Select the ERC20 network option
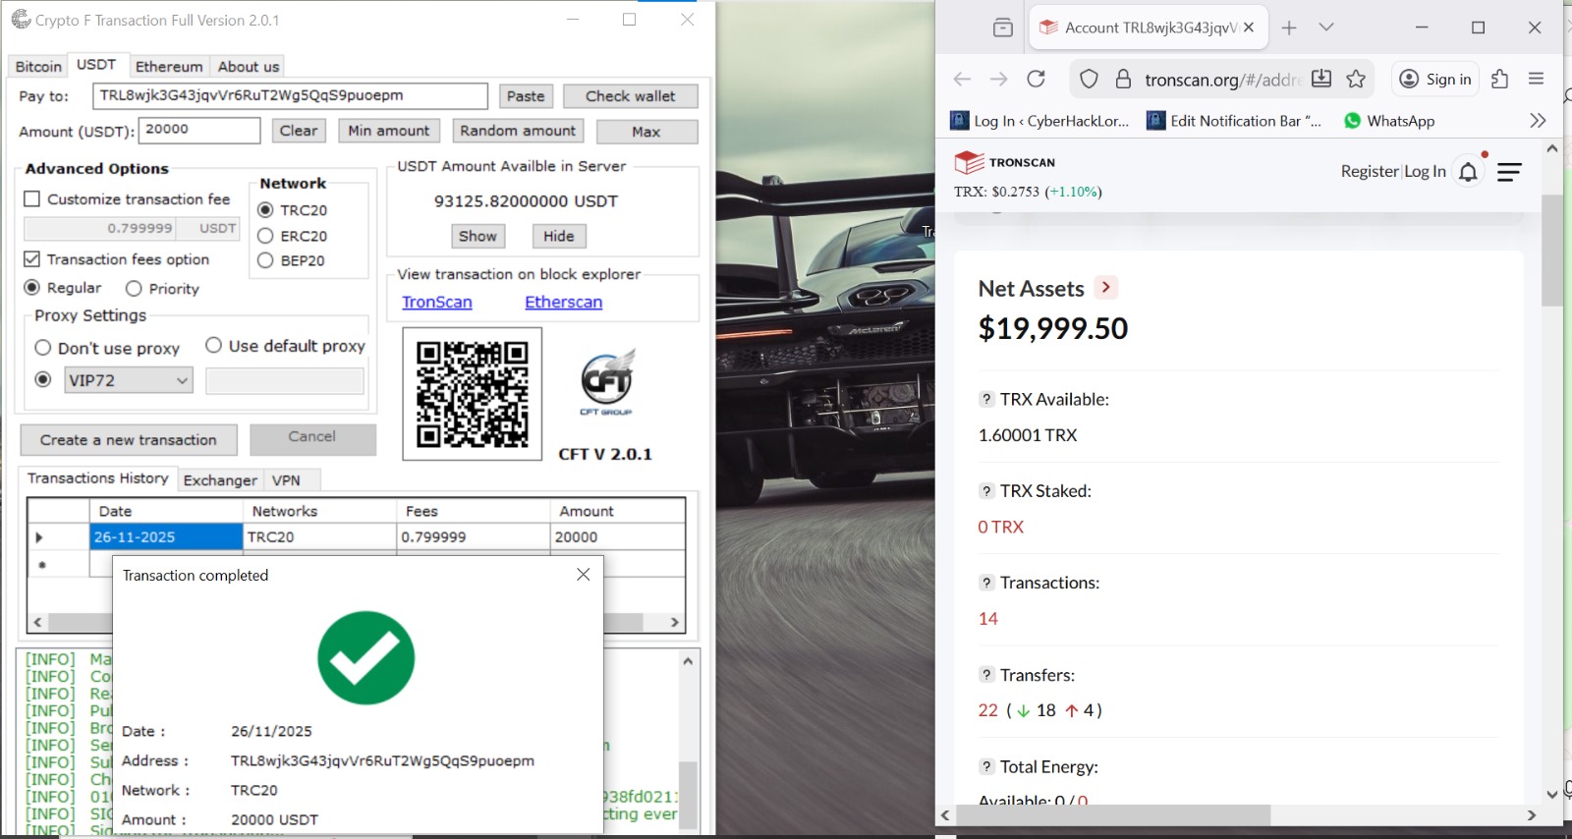The width and height of the screenshot is (1572, 839). pyautogui.click(x=265, y=236)
